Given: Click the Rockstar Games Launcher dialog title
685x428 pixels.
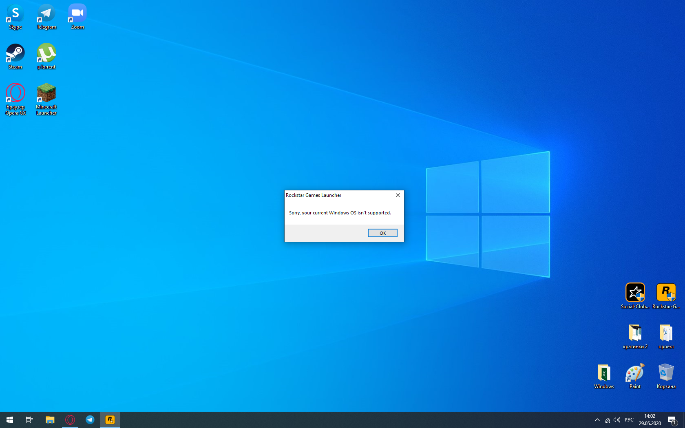Looking at the screenshot, I should [x=314, y=195].
